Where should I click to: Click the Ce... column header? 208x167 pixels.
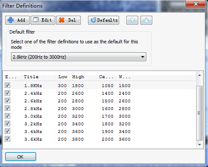pyautogui.click(x=106, y=77)
